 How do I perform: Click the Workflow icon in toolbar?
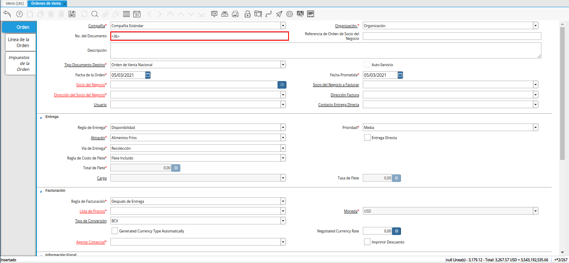[268, 14]
